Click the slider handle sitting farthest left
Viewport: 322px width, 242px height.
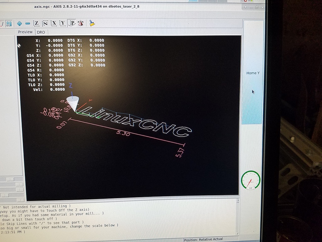[5, 195]
